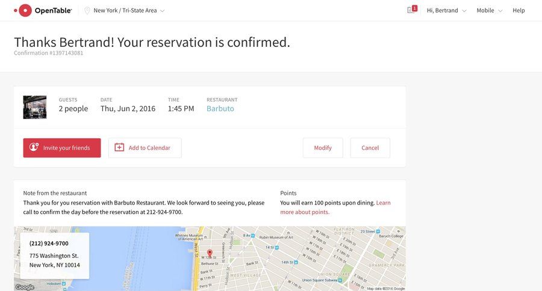Viewport: 542px width, 291px height.
Task: Click the address card showing 775 Washington St.
Action: (54, 256)
